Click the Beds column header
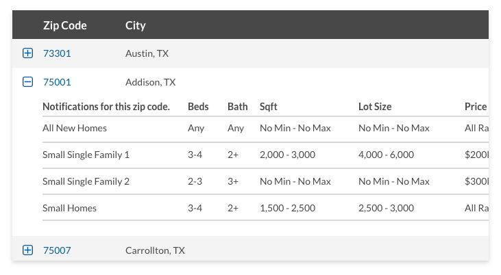The image size is (501, 275). tap(197, 107)
